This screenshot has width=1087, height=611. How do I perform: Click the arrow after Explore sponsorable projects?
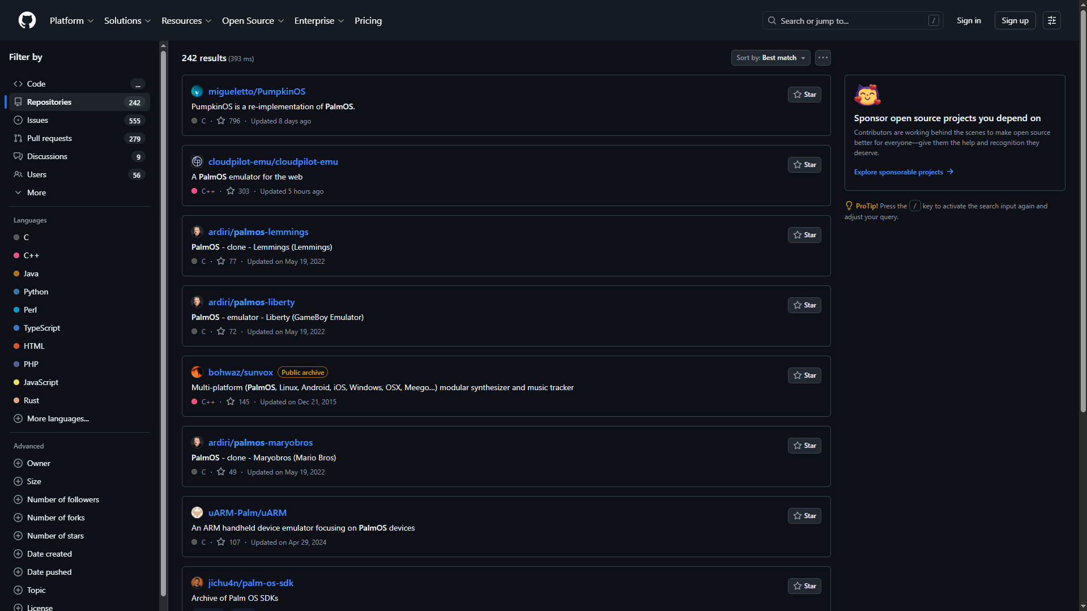point(950,172)
